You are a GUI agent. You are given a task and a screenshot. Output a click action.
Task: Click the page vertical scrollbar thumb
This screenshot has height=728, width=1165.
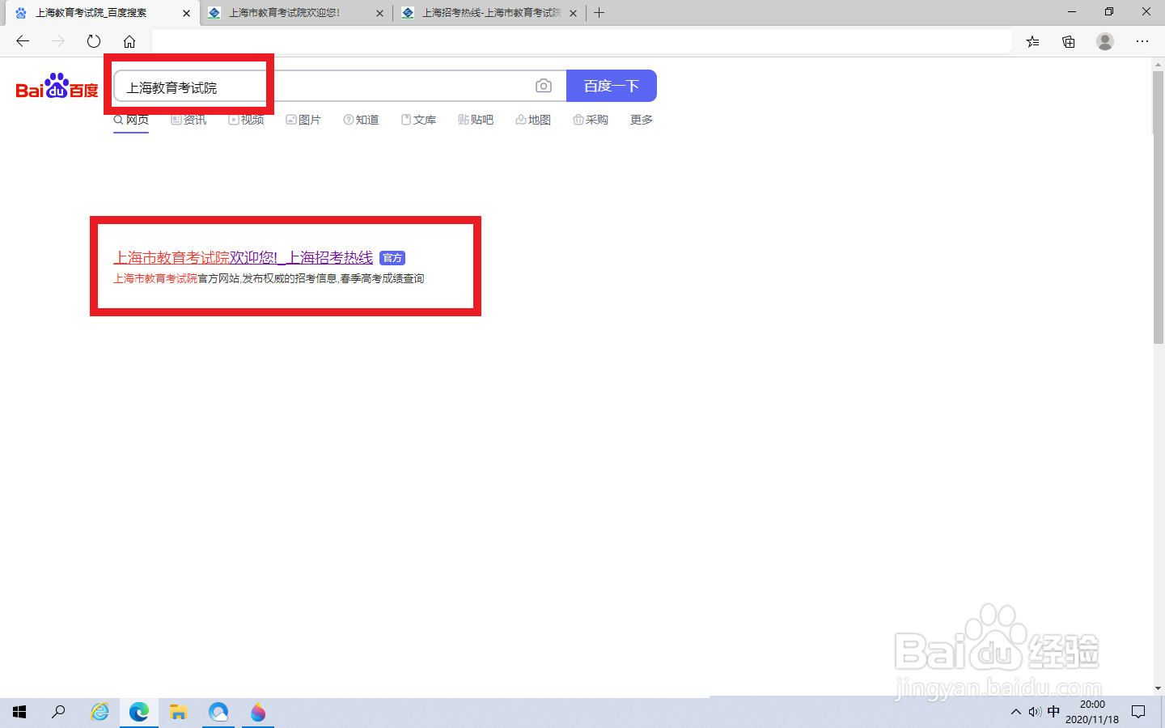tap(1159, 208)
